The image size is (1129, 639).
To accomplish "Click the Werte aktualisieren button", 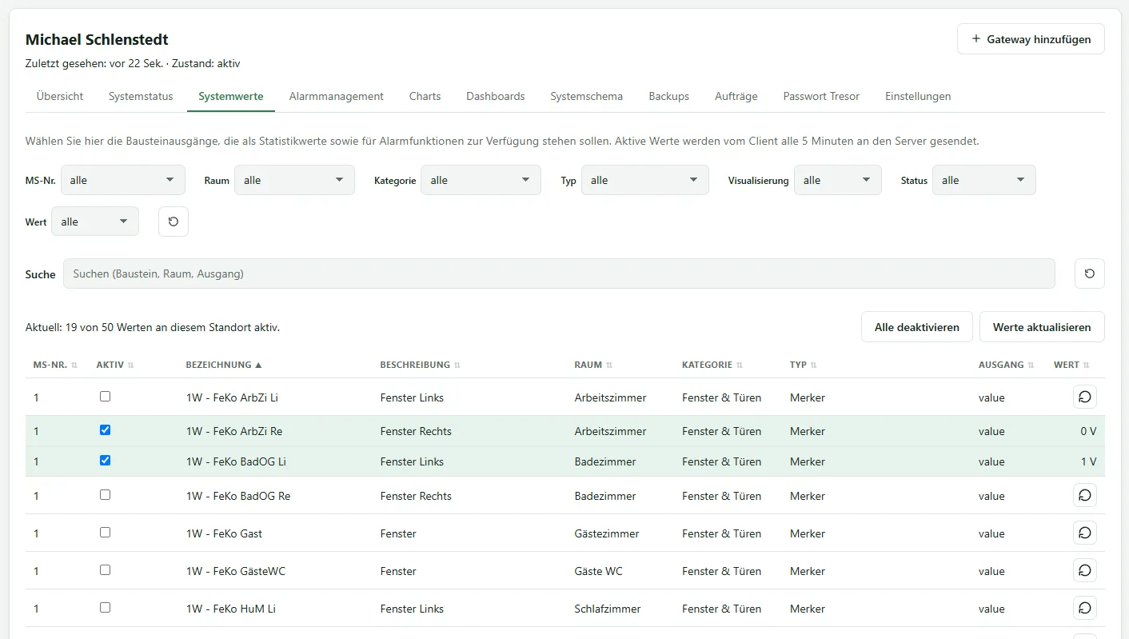I will [x=1042, y=326].
